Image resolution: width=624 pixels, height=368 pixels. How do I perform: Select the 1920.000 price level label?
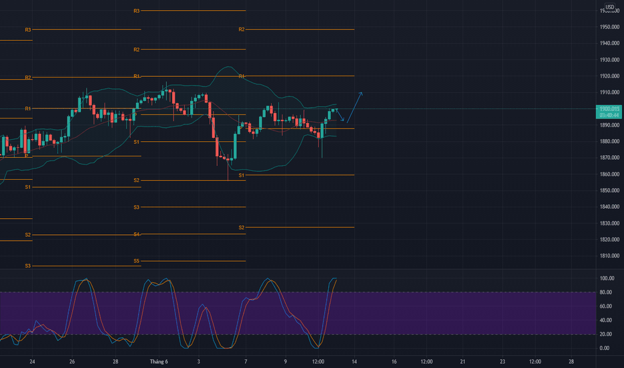[x=609, y=76]
